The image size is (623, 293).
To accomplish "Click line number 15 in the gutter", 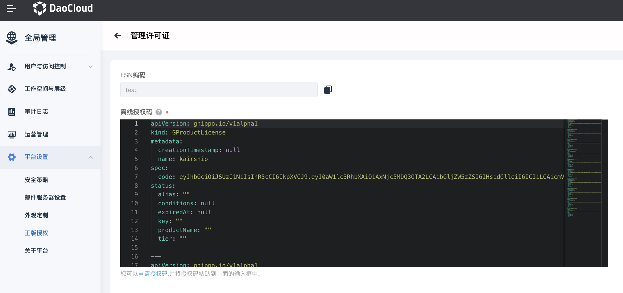I will pyautogui.click(x=134, y=248).
